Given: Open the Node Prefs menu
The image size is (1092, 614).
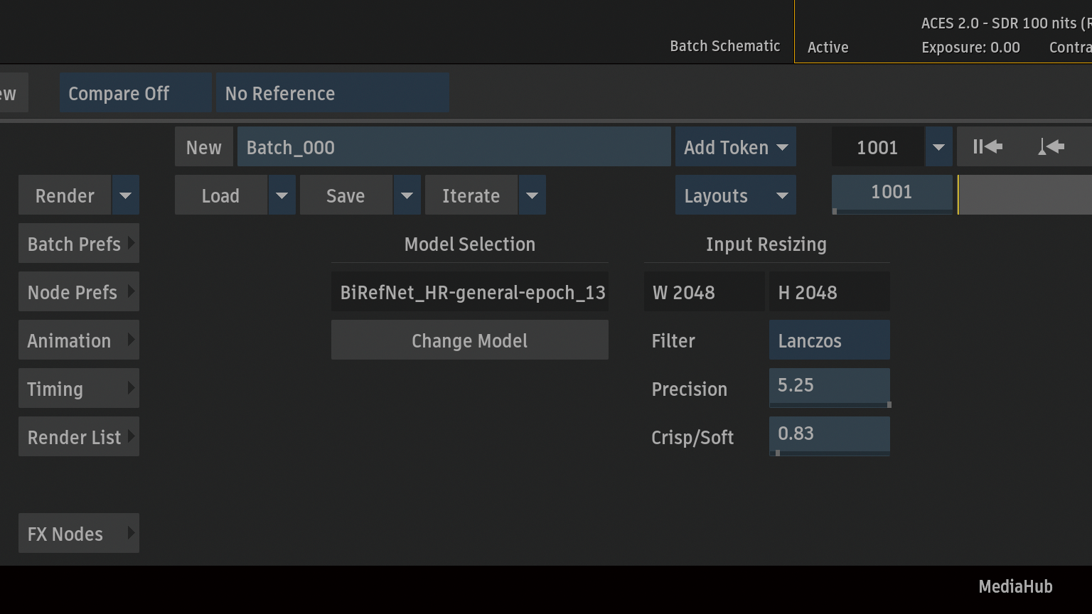Looking at the screenshot, I should [78, 292].
